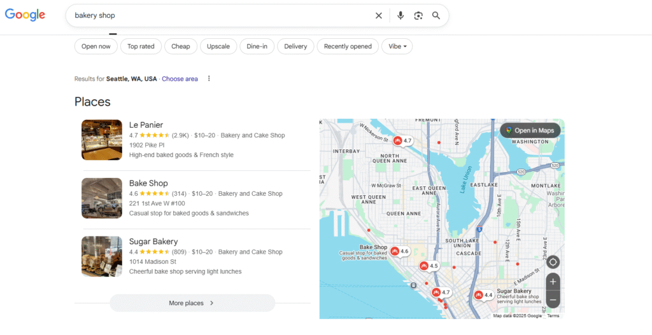Click the Sugar Bakery 4.4 map pin
Image resolution: width=652 pixels, height=335 pixels.
pyautogui.click(x=484, y=295)
